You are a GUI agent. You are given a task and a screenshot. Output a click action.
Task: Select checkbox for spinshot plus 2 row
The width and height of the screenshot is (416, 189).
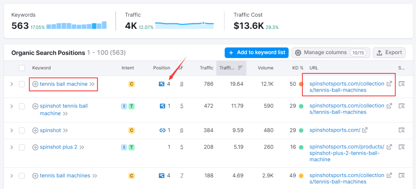[x=22, y=147]
